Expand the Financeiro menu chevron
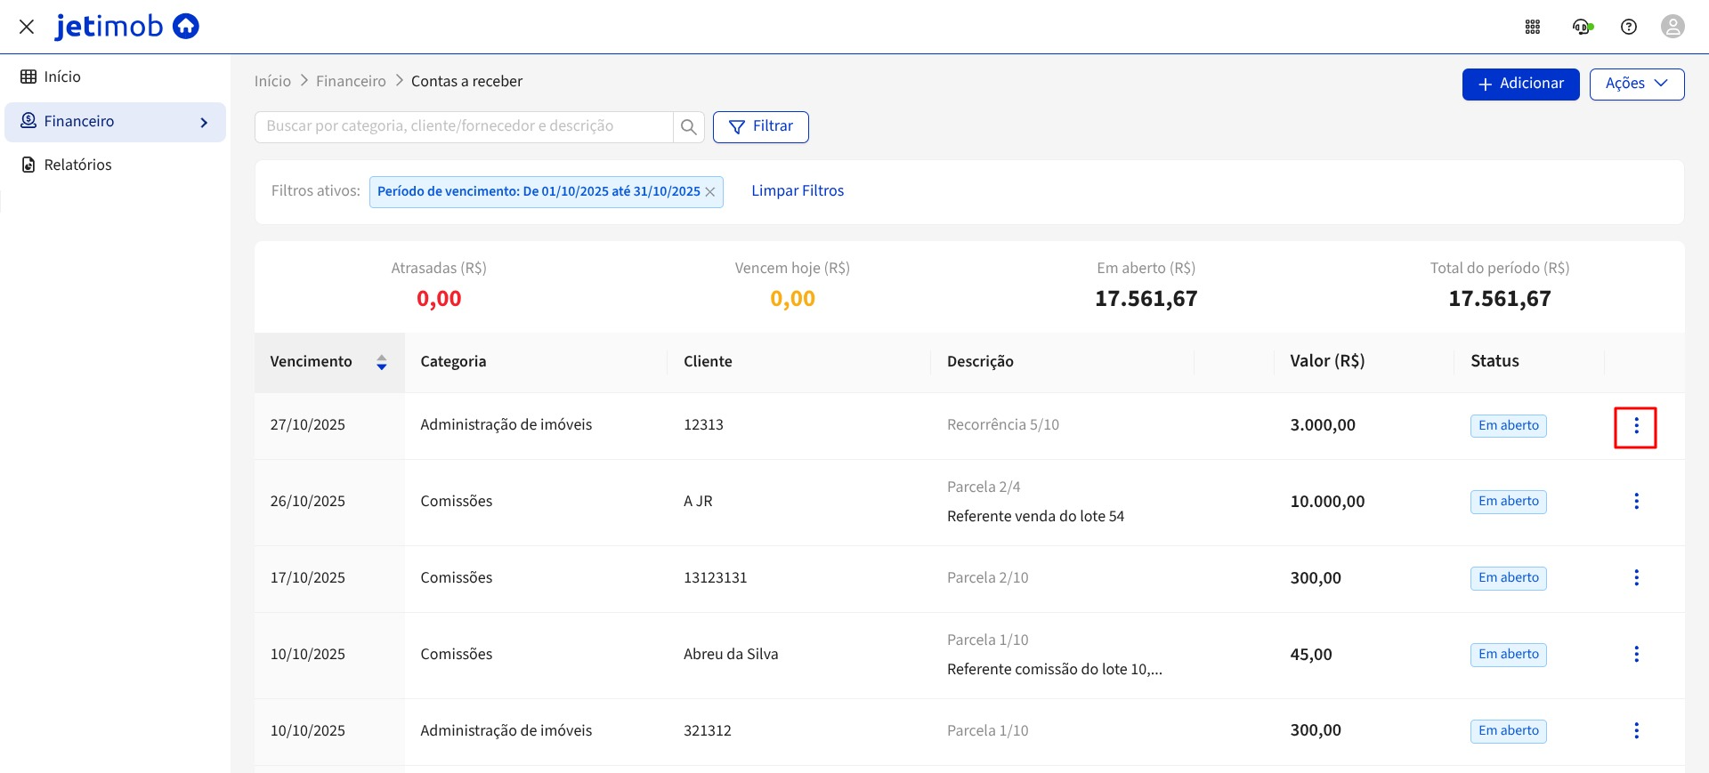Image resolution: width=1709 pixels, height=773 pixels. 204,123
